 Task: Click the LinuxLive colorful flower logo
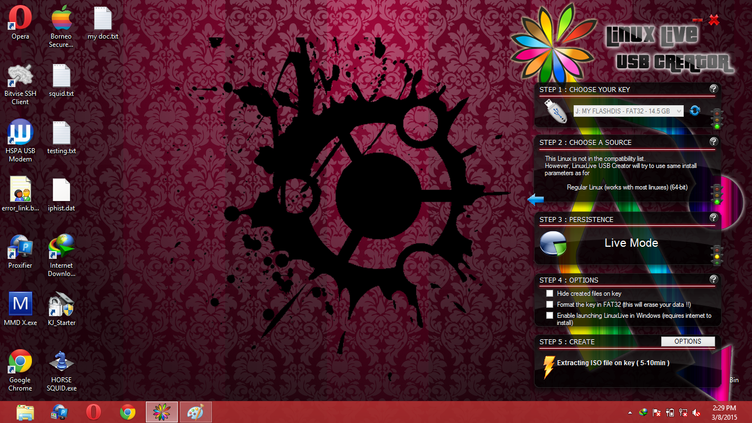[x=553, y=43]
